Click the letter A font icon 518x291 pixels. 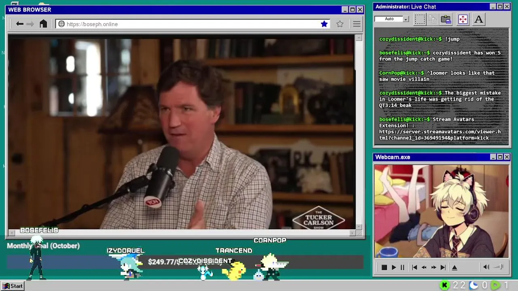coord(479,19)
